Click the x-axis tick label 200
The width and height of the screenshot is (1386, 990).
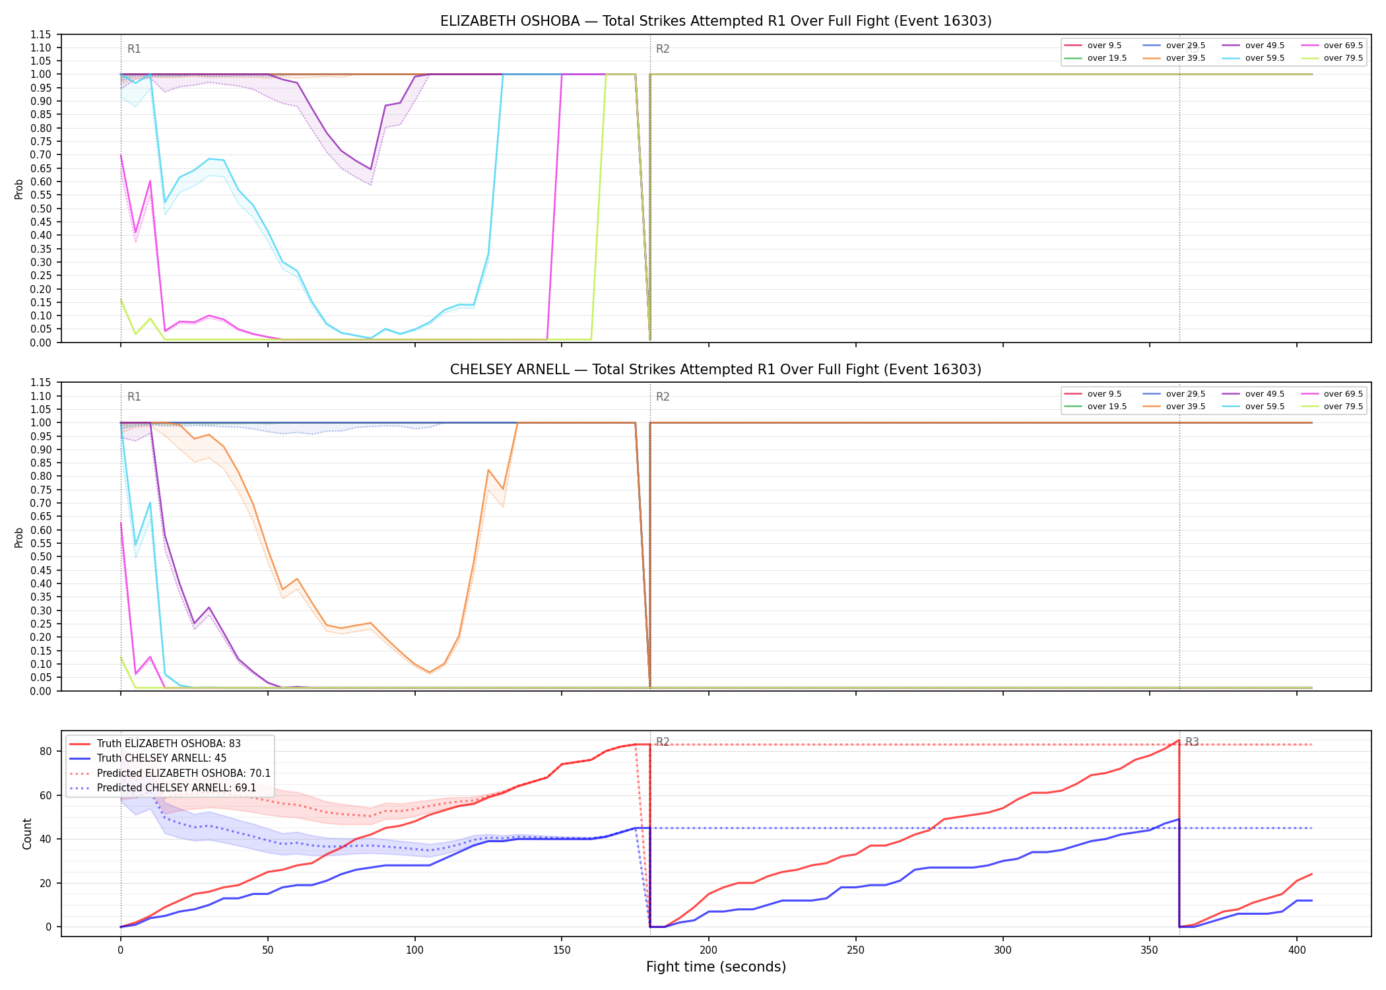pyautogui.click(x=709, y=950)
